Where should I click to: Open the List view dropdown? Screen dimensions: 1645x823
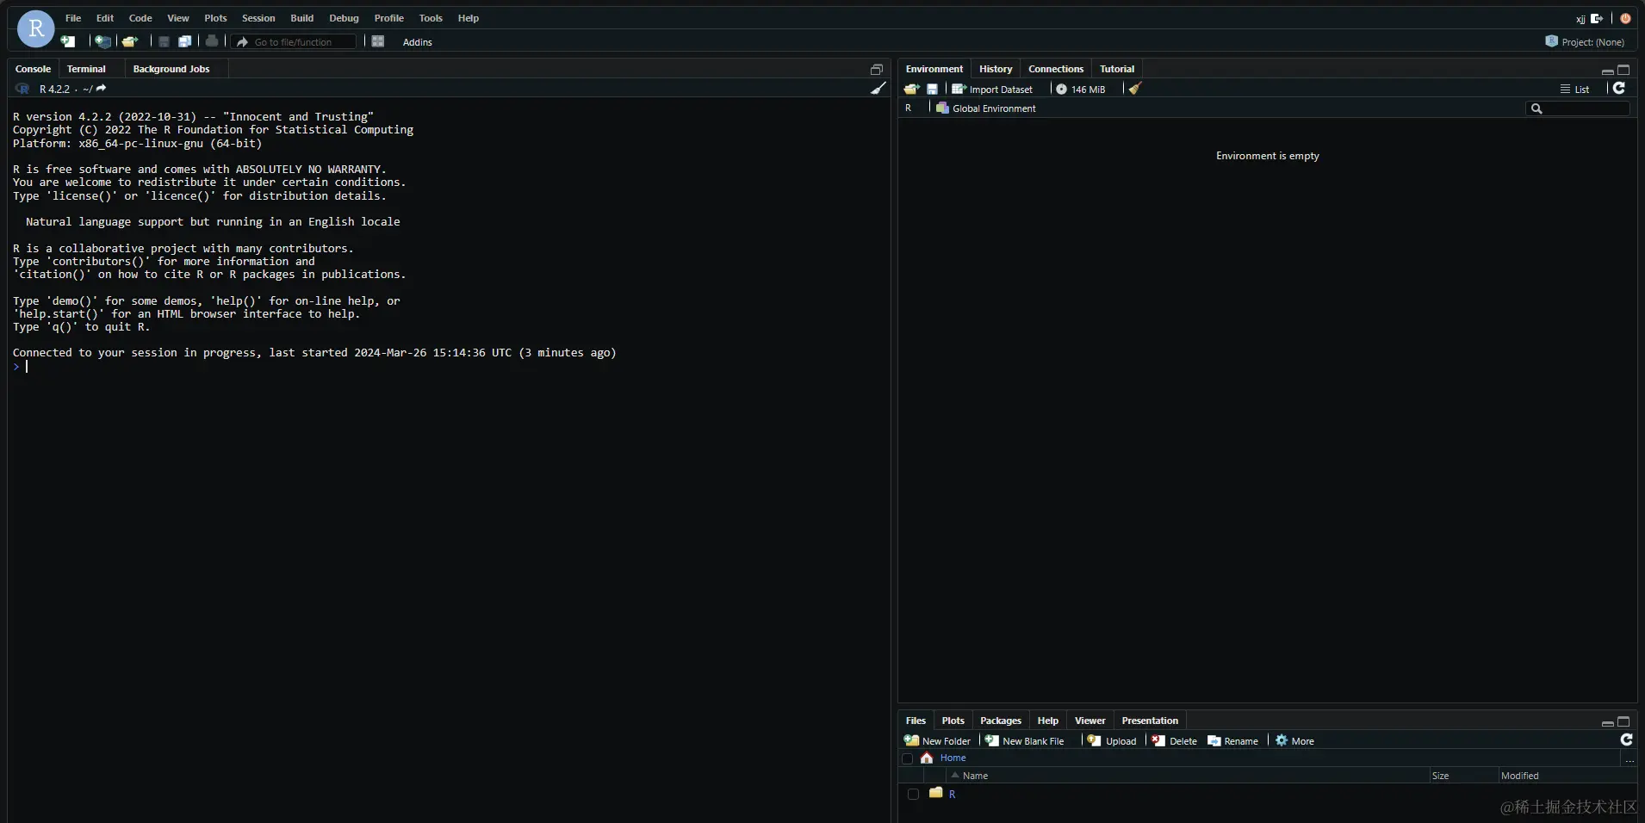tap(1574, 89)
